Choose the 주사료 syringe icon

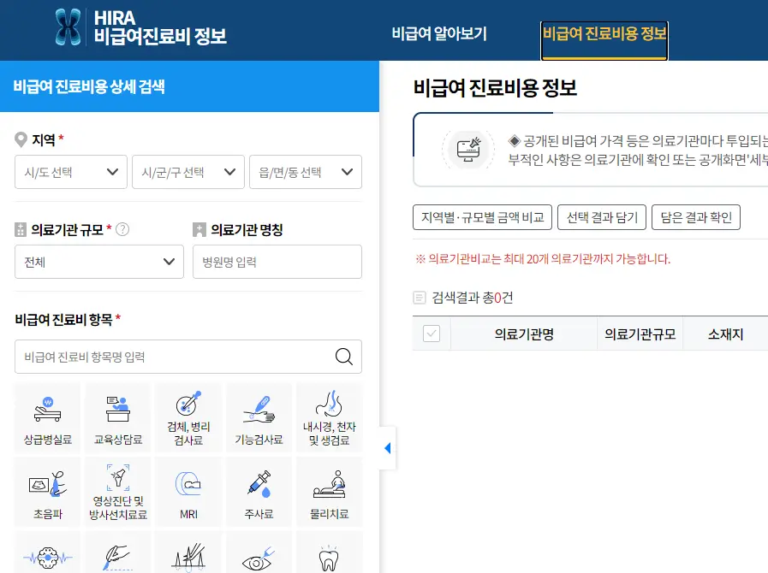click(x=259, y=491)
